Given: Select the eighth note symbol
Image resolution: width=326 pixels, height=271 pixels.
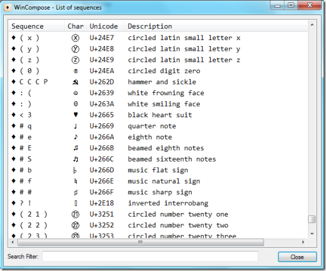Looking at the screenshot, I should 76,137.
